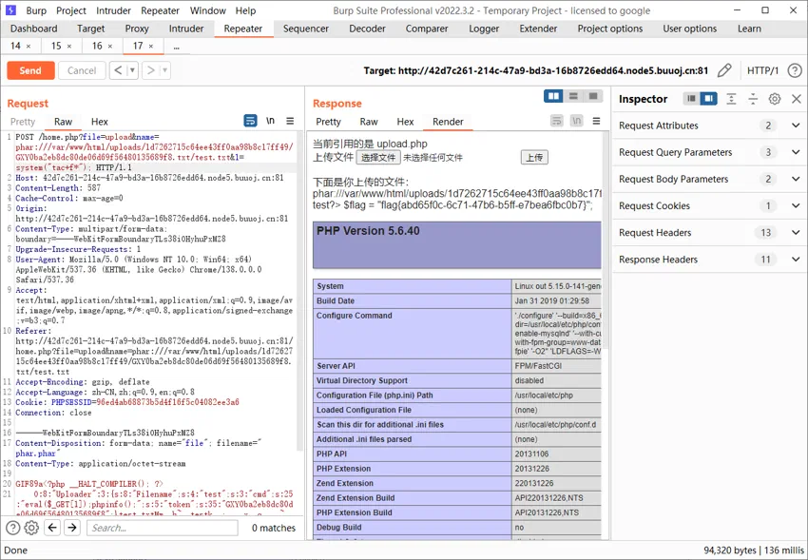Switch Response view to Raw
Image resolution: width=808 pixels, height=560 pixels.
click(x=369, y=122)
